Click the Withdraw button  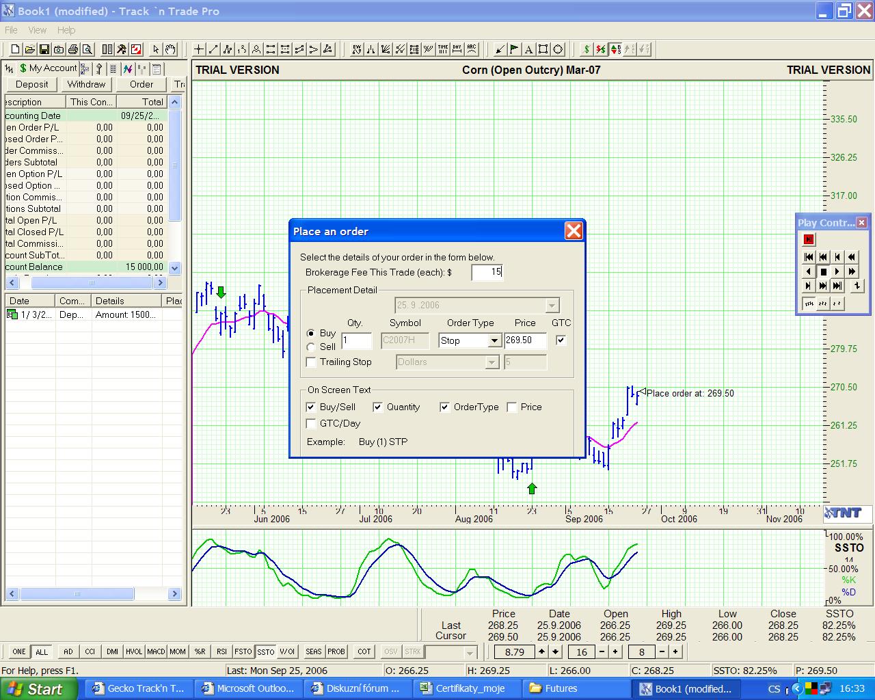[86, 84]
